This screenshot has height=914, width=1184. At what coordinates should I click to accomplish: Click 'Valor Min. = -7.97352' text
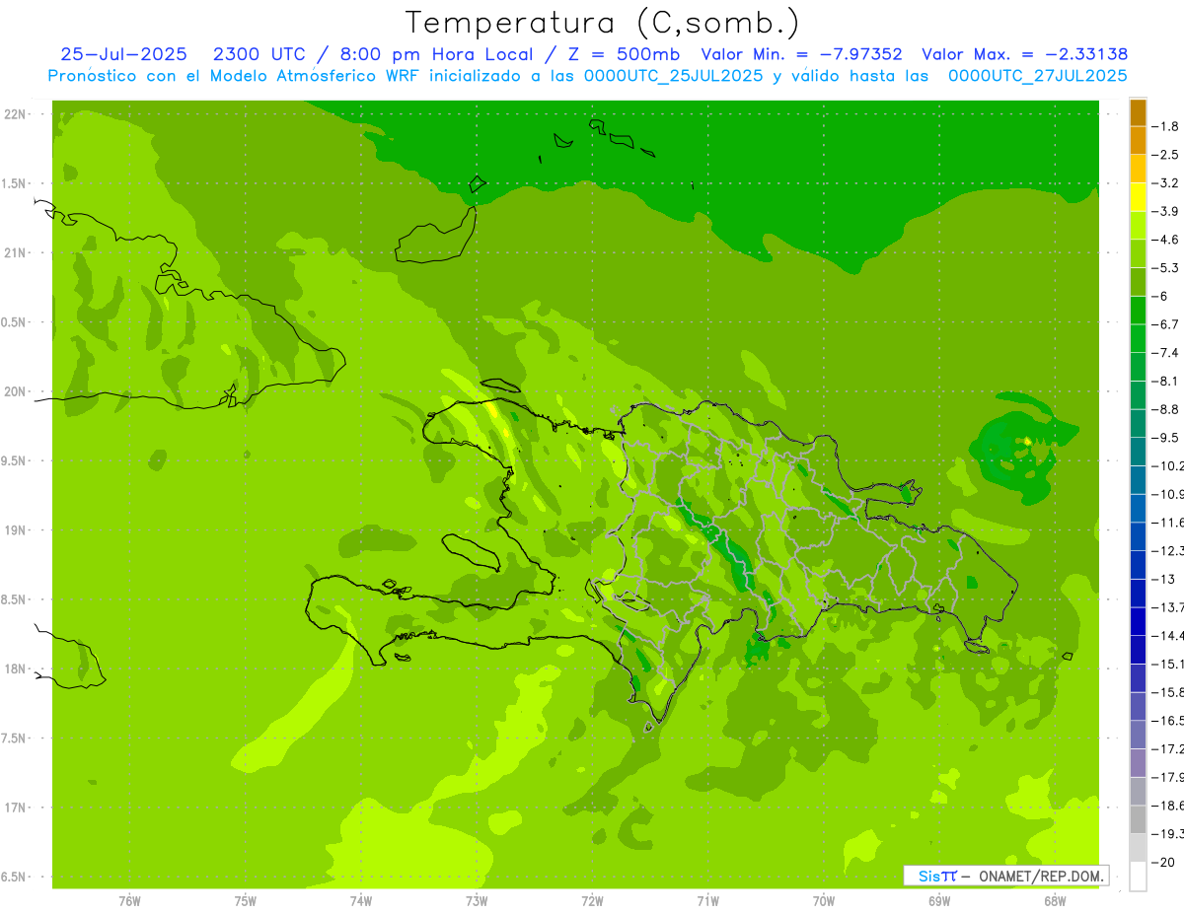(x=801, y=54)
